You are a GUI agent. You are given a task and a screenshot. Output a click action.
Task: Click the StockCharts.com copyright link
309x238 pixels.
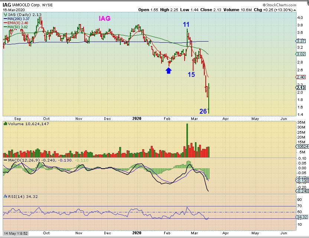pos(279,5)
